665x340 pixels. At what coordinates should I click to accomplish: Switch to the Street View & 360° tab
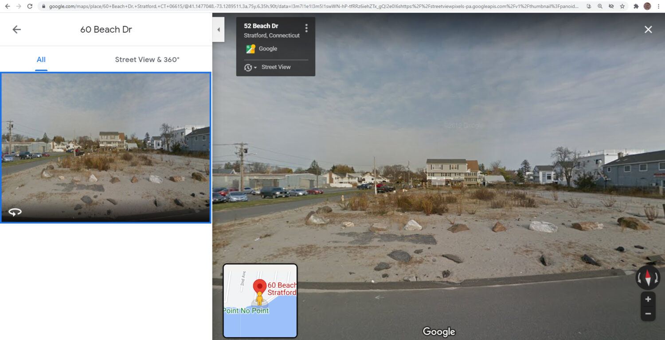[x=147, y=60]
